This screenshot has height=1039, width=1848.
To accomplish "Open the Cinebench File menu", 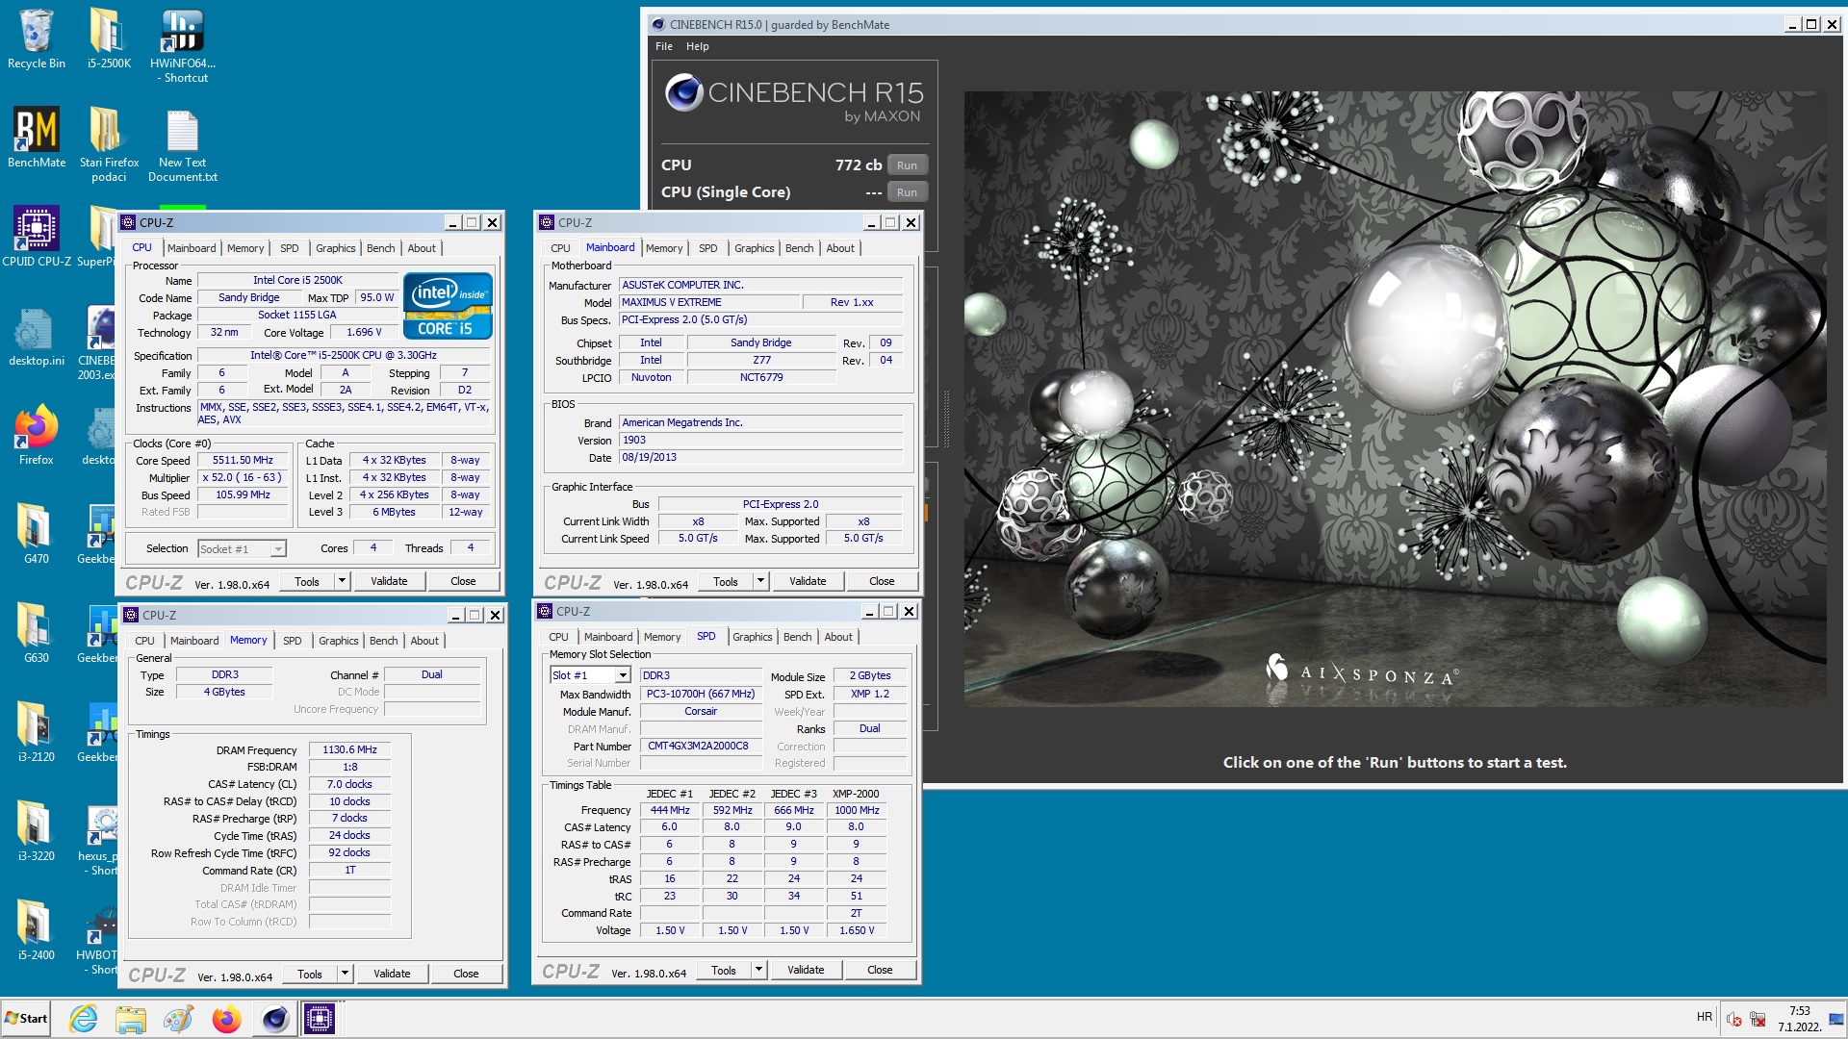I will coord(664,46).
